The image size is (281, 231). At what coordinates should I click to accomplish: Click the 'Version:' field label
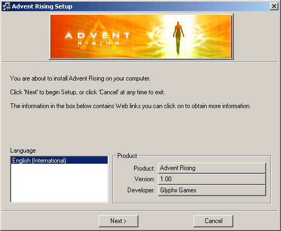click(x=144, y=179)
